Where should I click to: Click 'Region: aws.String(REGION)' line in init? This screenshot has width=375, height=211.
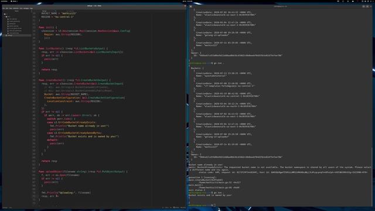pos(63,35)
